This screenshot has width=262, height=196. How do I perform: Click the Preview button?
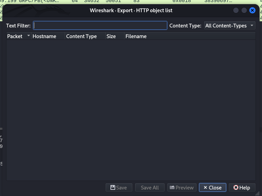[x=182, y=187]
